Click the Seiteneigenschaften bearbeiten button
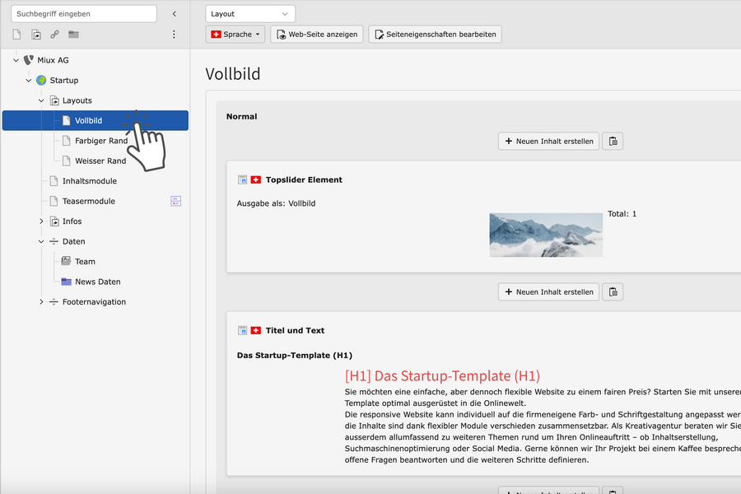Image resolution: width=741 pixels, height=494 pixels. click(434, 34)
